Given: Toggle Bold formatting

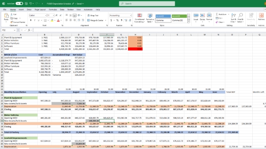Looking at the screenshot, I should pos(31,20).
